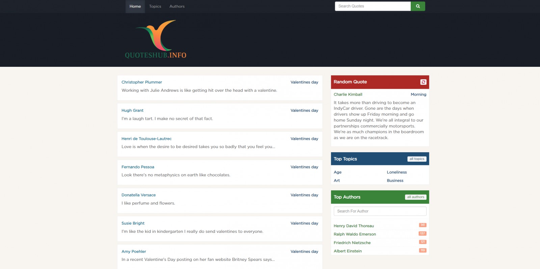Click quote 'In a recent Valentine's Day posting'
Image resolution: width=540 pixels, height=269 pixels.
click(198, 260)
